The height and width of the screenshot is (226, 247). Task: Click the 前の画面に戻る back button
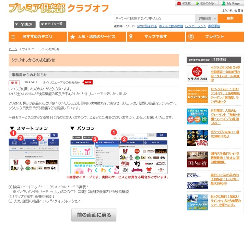click(94, 215)
